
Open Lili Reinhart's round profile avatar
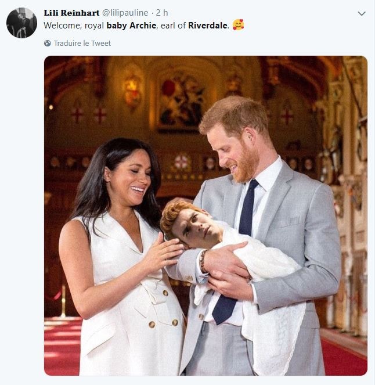tap(21, 23)
